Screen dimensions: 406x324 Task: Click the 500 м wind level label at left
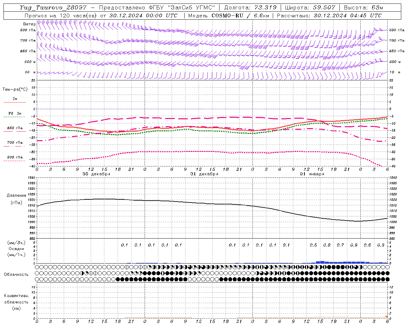click(x=30, y=62)
